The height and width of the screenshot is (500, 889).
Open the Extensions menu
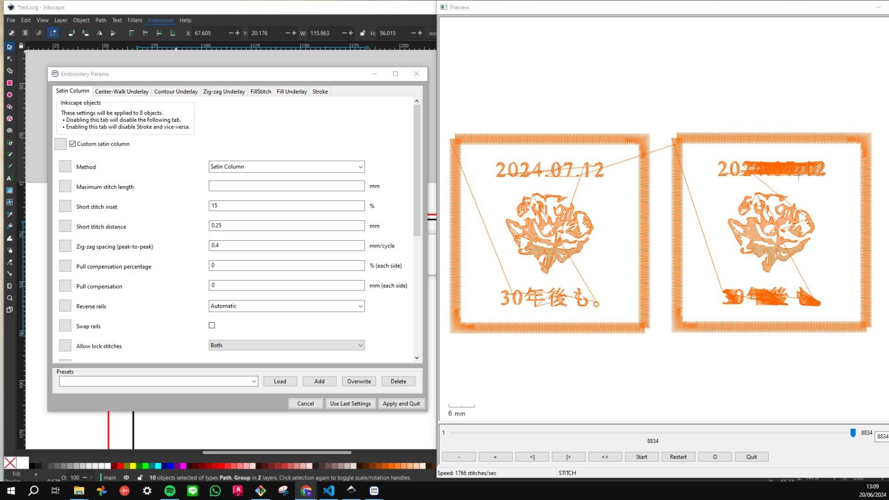[161, 20]
